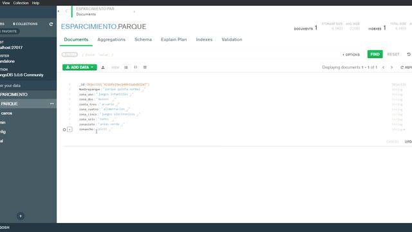Viewport: 412px width, 232px height.
Task: Open the ADD DATA dropdown
Action: (80, 67)
